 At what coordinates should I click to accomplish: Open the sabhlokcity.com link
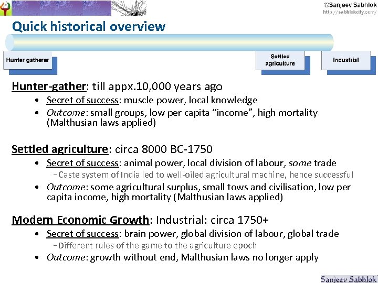tap(350, 12)
